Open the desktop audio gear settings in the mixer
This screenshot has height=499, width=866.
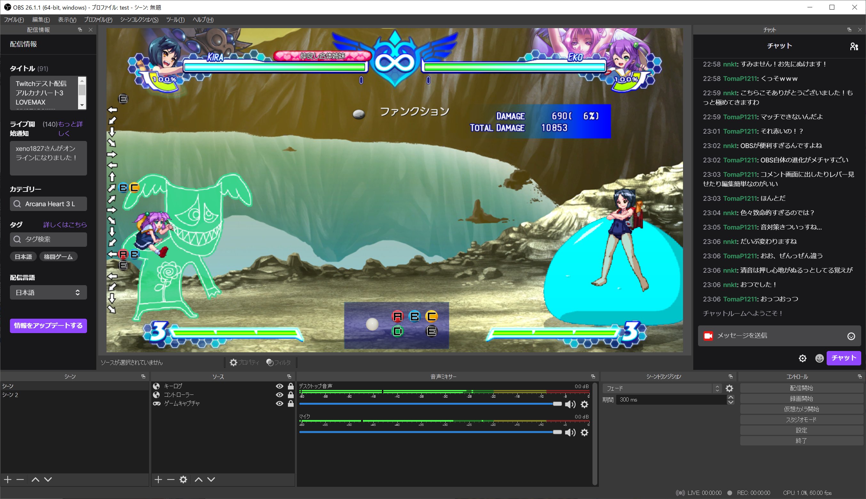coord(584,404)
